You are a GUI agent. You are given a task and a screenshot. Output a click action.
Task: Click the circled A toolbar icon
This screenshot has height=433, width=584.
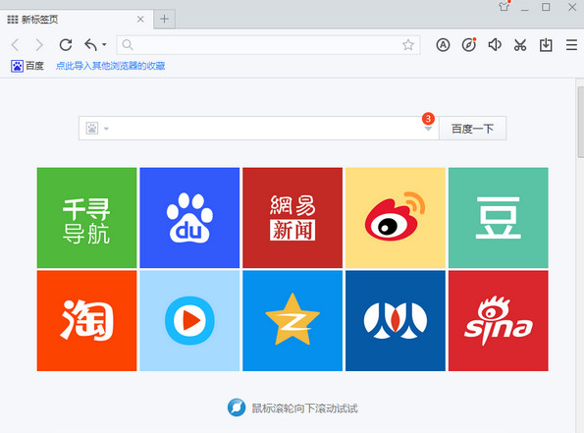click(443, 45)
